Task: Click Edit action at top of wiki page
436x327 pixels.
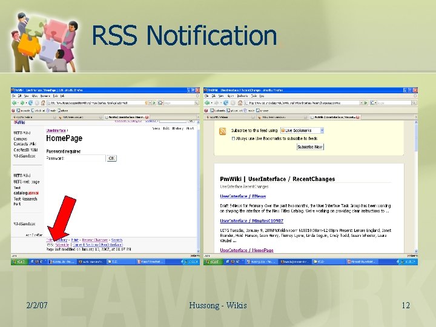Action: click(167, 128)
